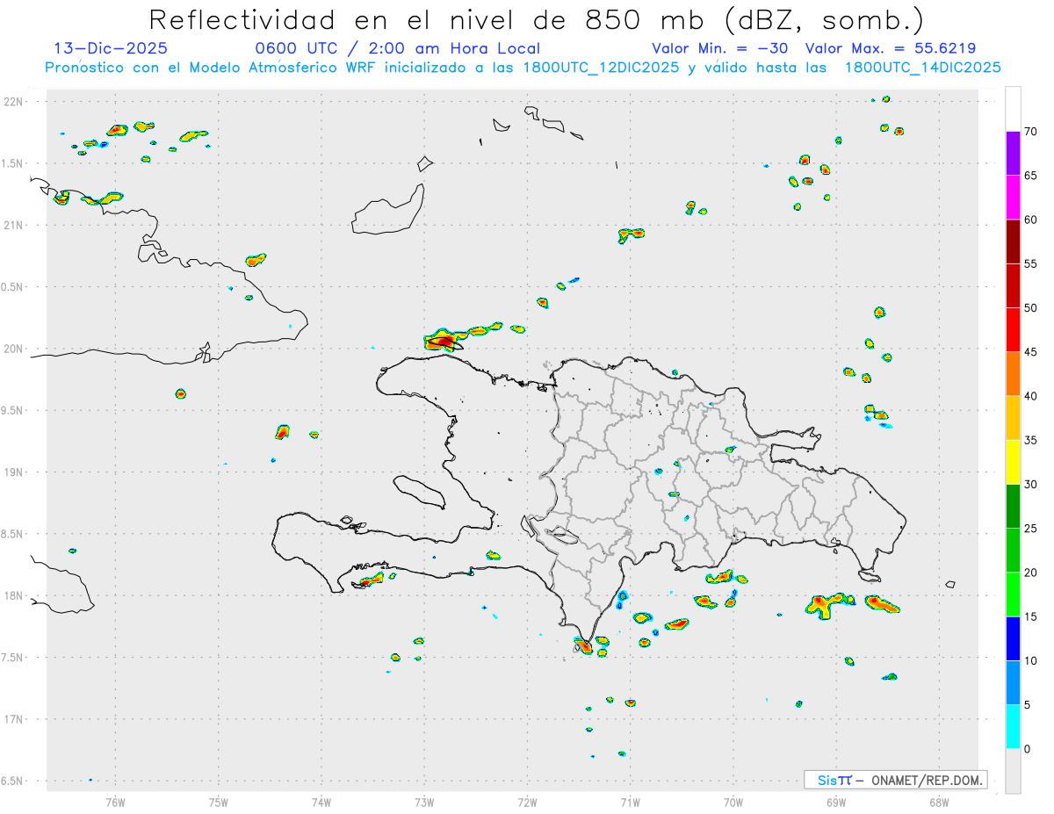Click the dark red 55-60 dBZ colorbar segment

[1013, 241]
